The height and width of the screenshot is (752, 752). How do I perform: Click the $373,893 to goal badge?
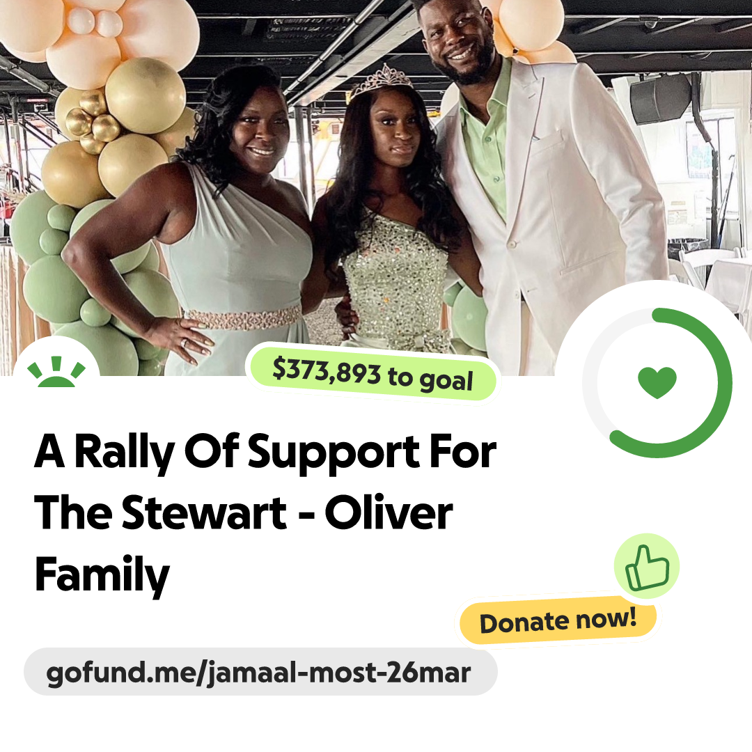tap(373, 374)
